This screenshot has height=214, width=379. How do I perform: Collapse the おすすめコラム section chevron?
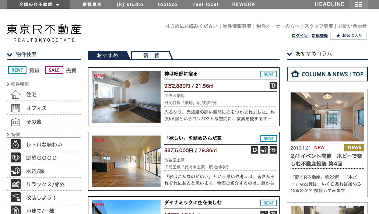(289, 54)
